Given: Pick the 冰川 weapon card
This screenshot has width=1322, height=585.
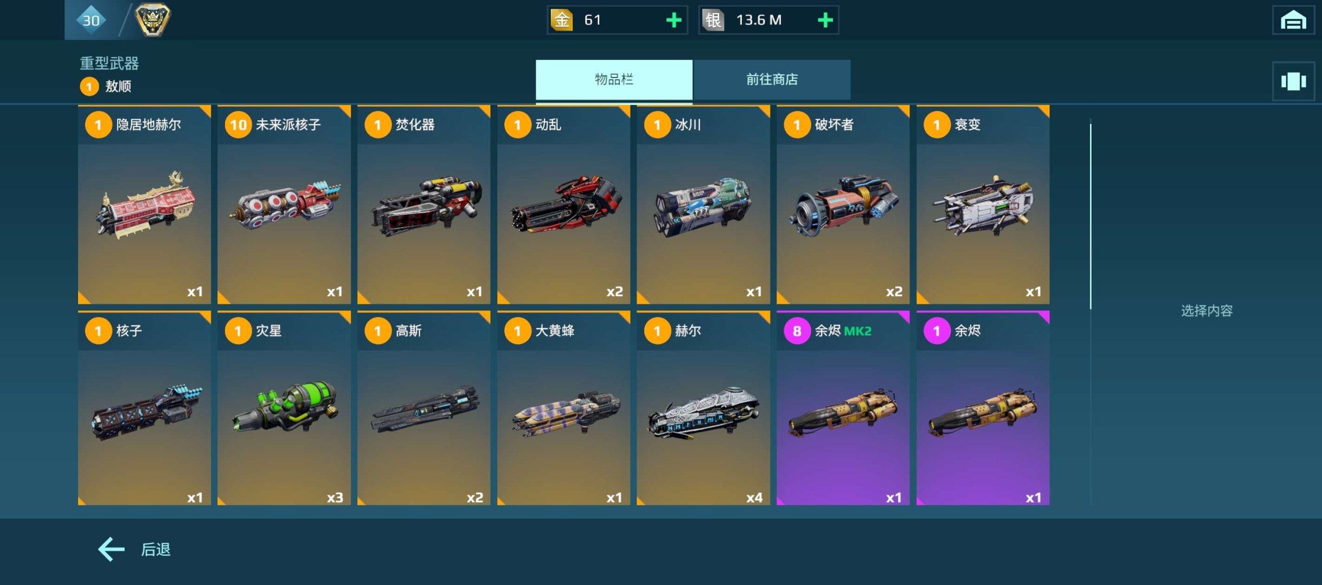Looking at the screenshot, I should click(703, 205).
